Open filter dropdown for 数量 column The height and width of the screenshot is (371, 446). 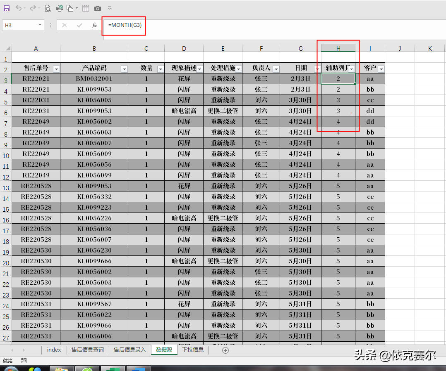161,69
